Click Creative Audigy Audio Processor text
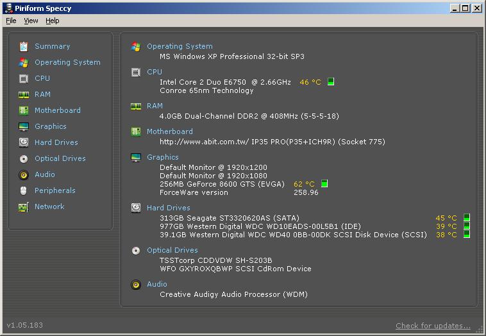The height and width of the screenshot is (336, 486). click(233, 294)
